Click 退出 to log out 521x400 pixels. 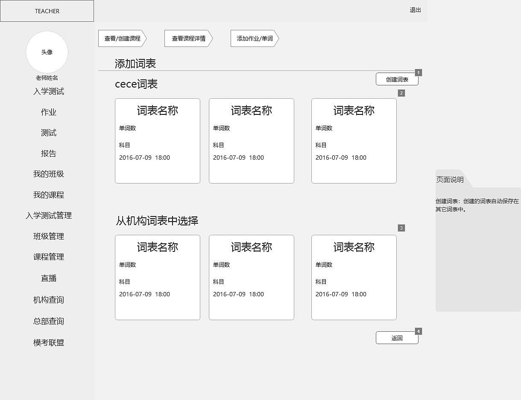click(x=415, y=11)
